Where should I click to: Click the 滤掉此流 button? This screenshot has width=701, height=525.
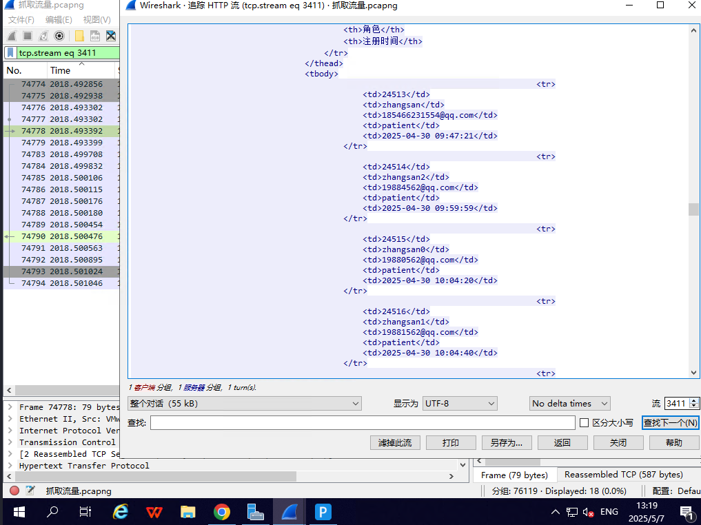click(395, 443)
